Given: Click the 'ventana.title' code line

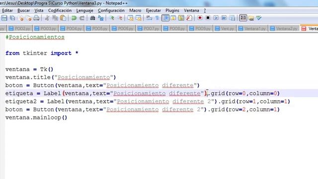Looking at the screenshot, I should (61, 78).
